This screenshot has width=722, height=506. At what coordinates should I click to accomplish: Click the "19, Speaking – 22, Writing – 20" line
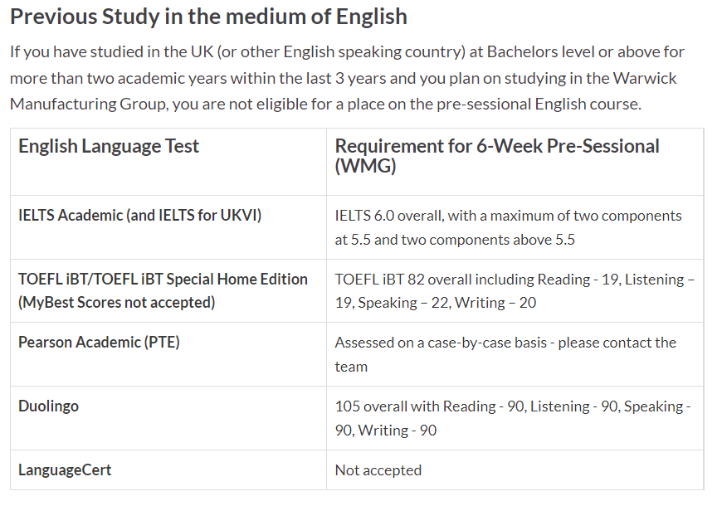pyautogui.click(x=436, y=303)
